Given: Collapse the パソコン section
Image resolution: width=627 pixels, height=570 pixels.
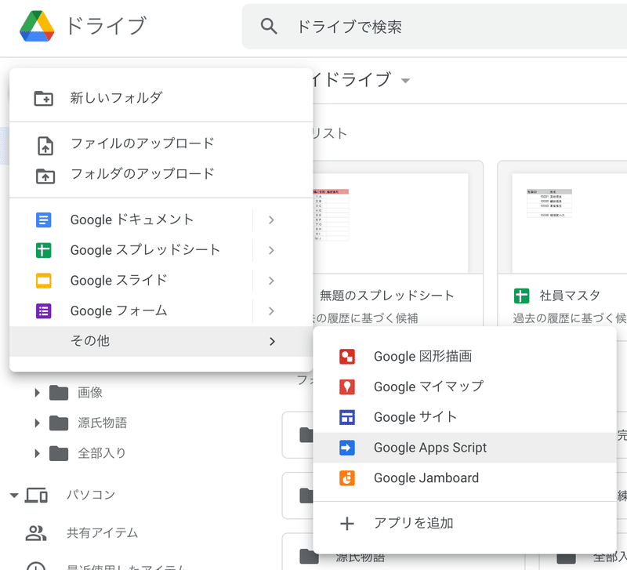Looking at the screenshot, I should 14,496.
